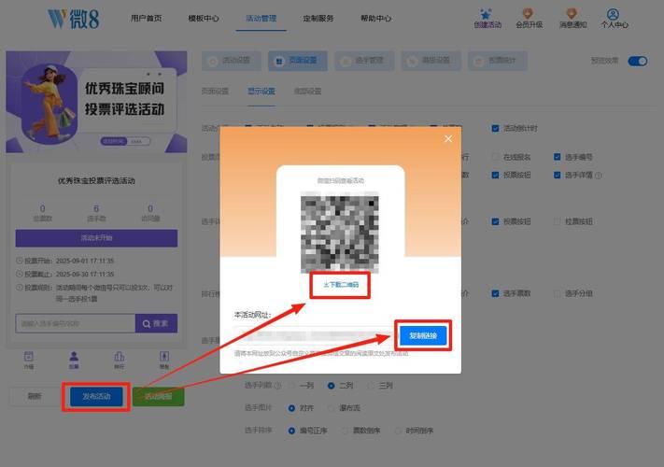Toggle the 预览效果 switch
Viewport: 664px width, 467px height.
(x=638, y=61)
